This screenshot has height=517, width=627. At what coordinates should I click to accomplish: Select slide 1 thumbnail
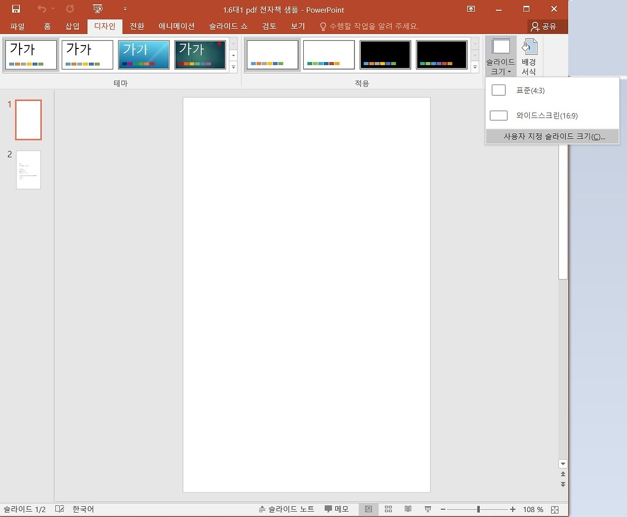pyautogui.click(x=28, y=120)
